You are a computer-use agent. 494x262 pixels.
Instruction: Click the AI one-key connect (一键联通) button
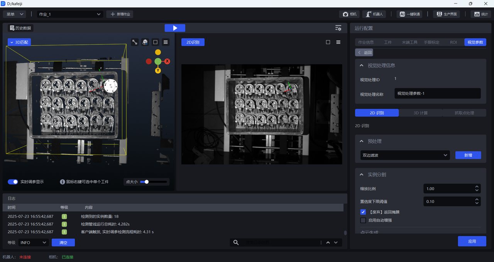409,14
